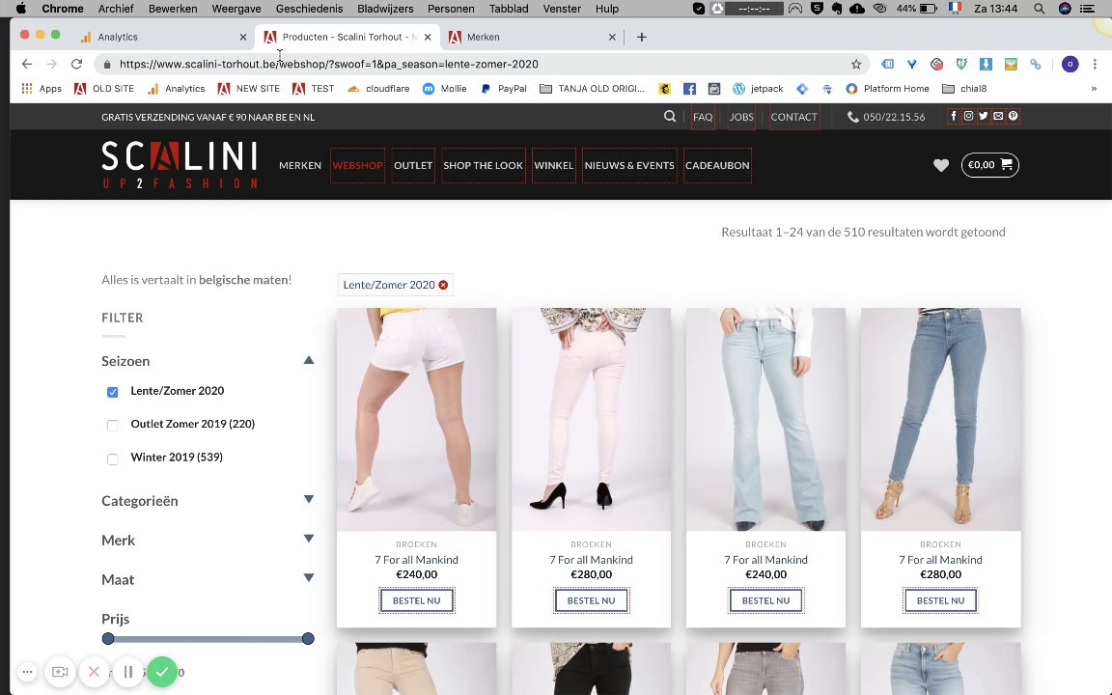Click the email envelope social icon
This screenshot has width=1112, height=695.
pyautogui.click(x=998, y=116)
